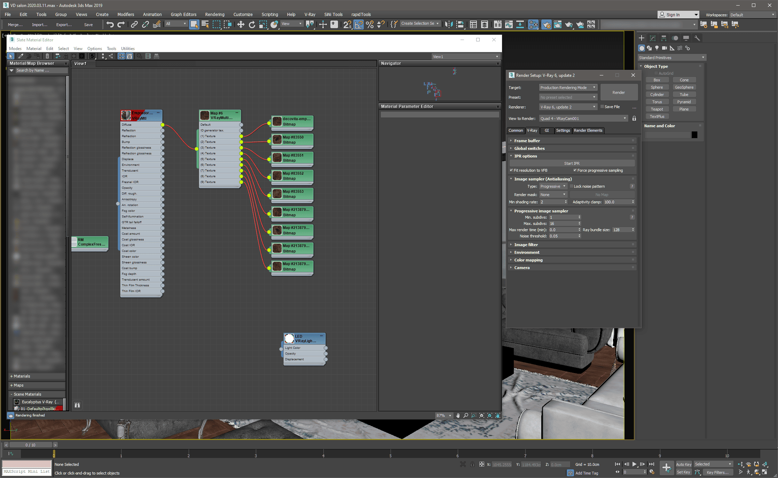Open the Standard Primitives category dropdown
The image size is (778, 478).
pos(671,58)
